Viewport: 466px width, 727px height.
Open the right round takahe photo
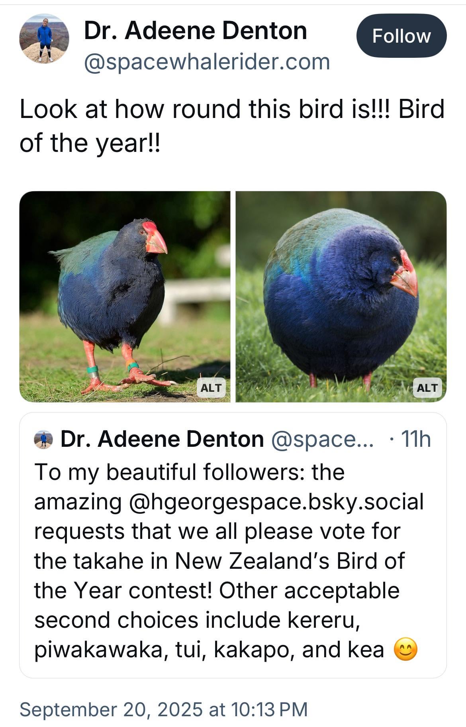click(341, 297)
